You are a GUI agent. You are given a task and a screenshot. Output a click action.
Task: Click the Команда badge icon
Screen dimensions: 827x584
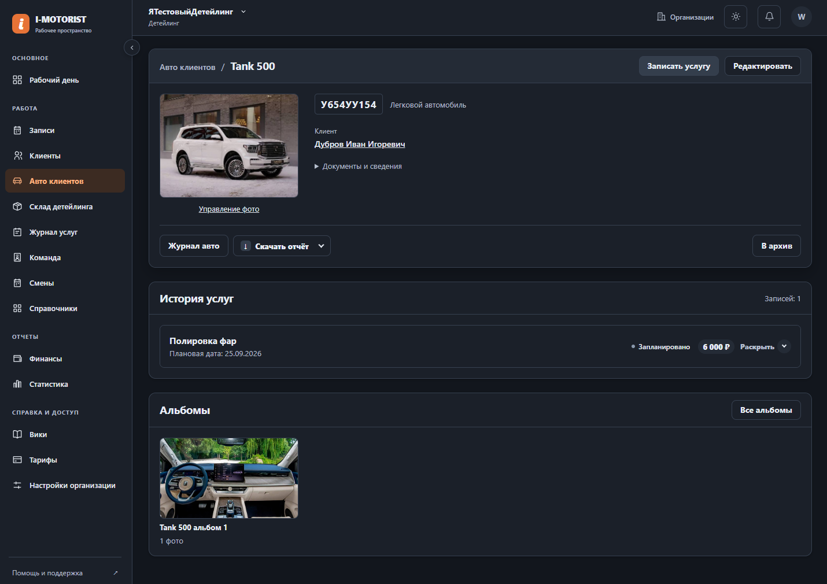(x=17, y=257)
